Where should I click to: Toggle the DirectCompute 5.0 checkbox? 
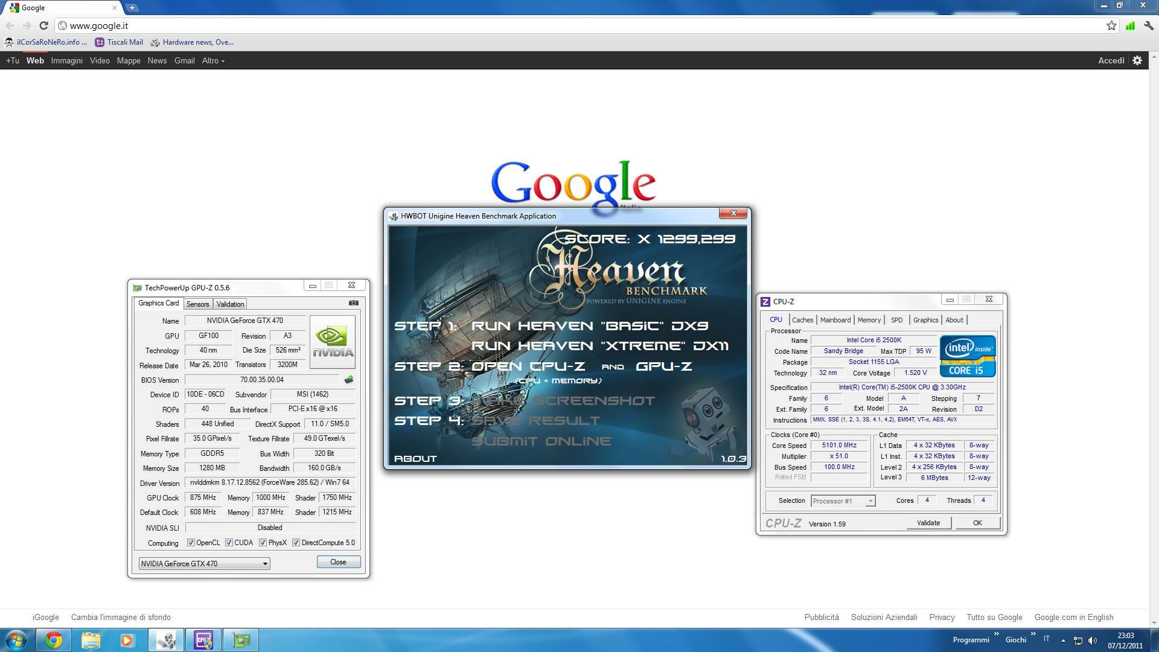point(296,543)
